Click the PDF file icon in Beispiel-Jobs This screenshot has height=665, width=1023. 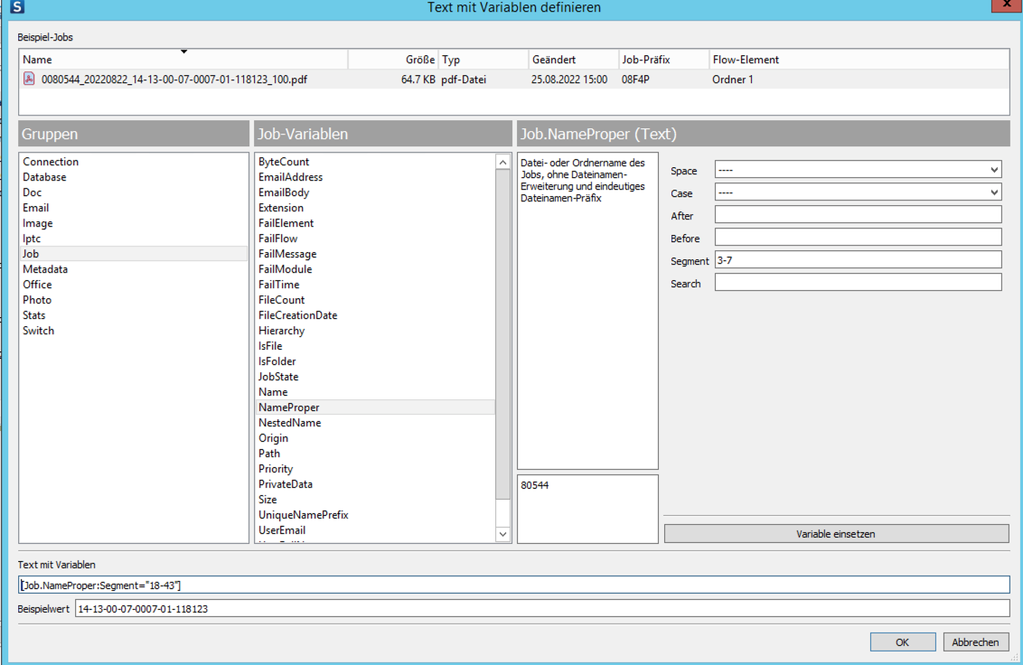[x=29, y=80]
